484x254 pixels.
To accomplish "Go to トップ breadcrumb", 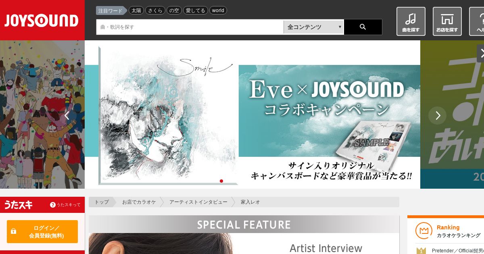I will 102,202.
